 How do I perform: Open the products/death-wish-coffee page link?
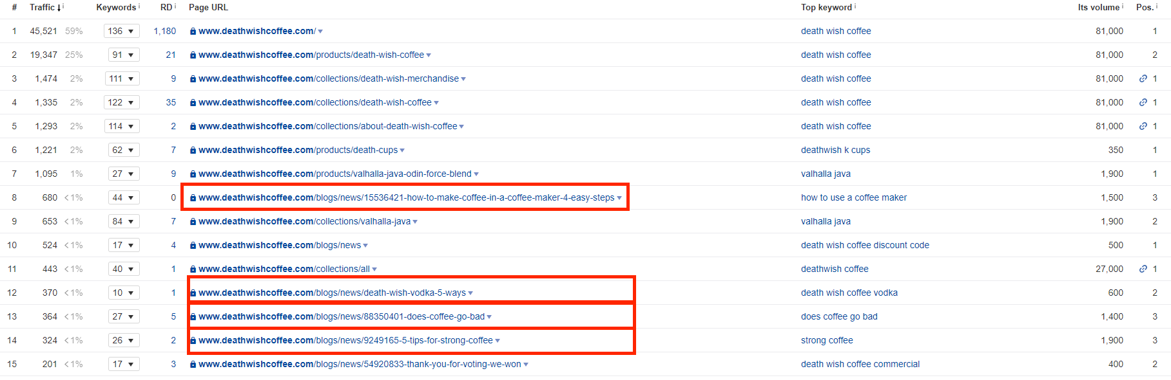tap(311, 55)
